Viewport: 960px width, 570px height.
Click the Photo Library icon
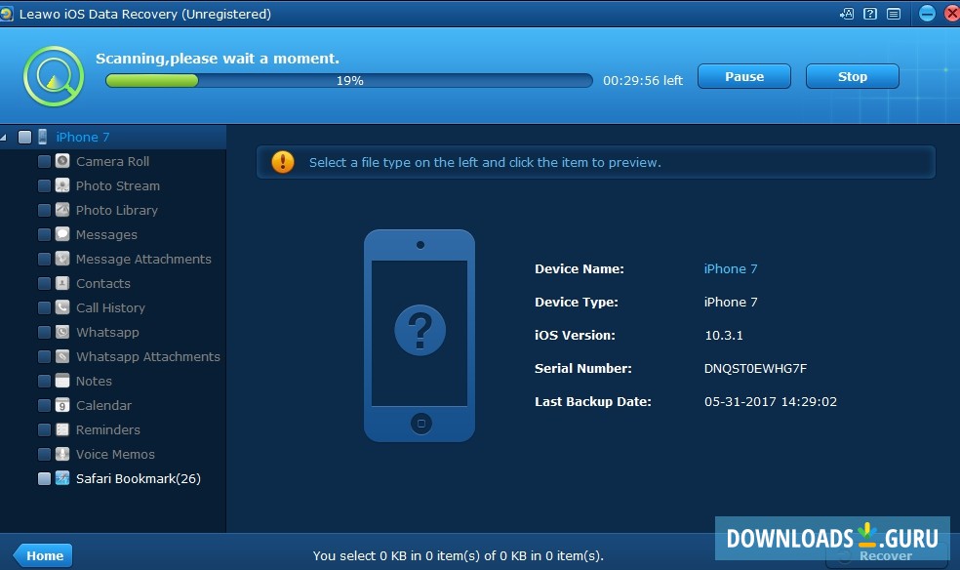62,210
